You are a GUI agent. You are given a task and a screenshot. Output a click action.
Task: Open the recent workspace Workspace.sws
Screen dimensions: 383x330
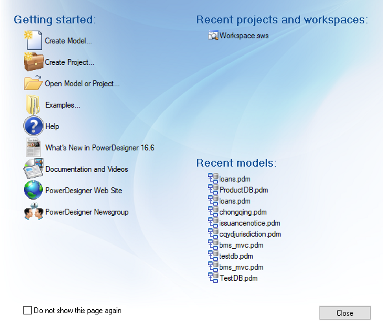pos(244,36)
